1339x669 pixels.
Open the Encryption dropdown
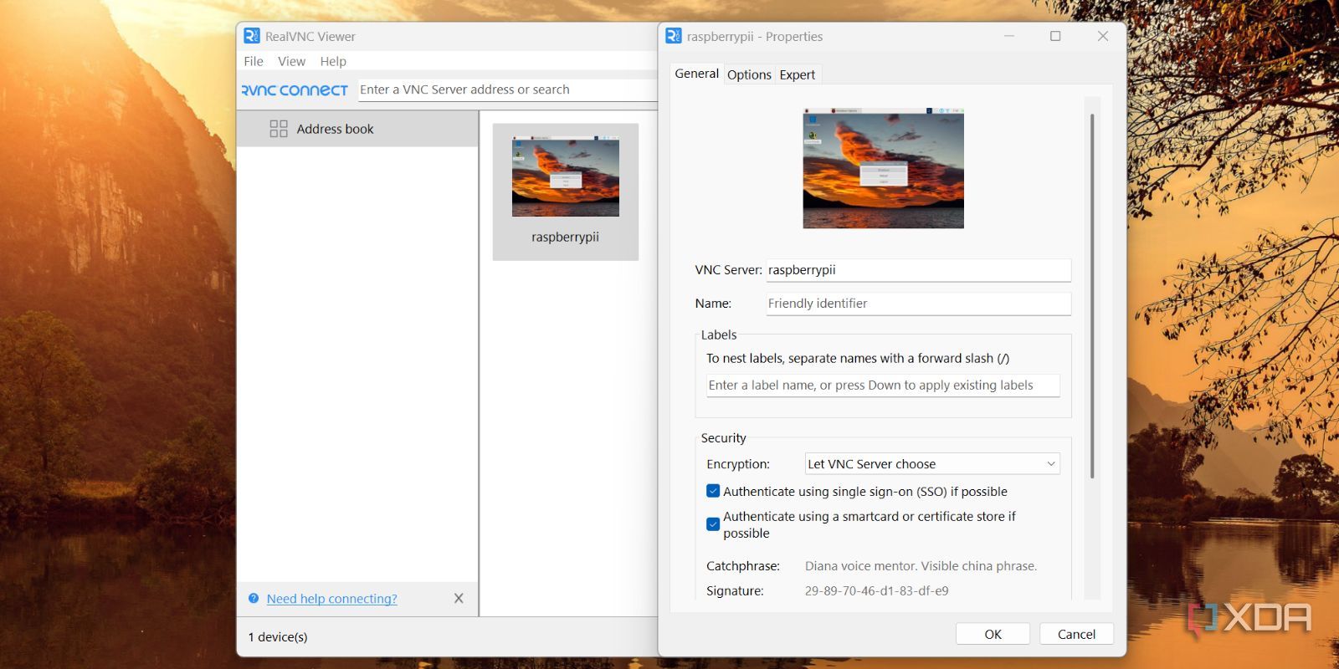click(x=932, y=464)
